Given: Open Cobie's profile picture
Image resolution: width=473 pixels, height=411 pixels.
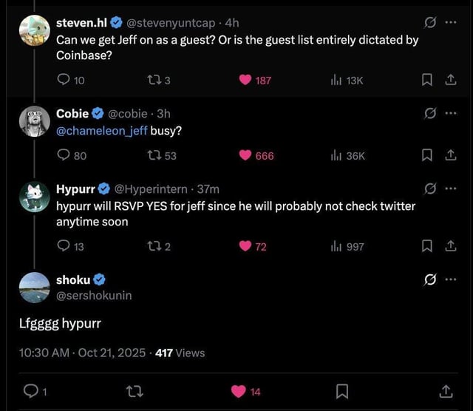Looking at the screenshot, I should [x=35, y=120].
